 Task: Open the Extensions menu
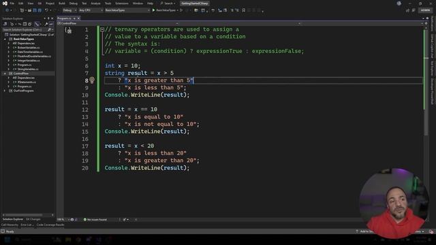(122, 3)
